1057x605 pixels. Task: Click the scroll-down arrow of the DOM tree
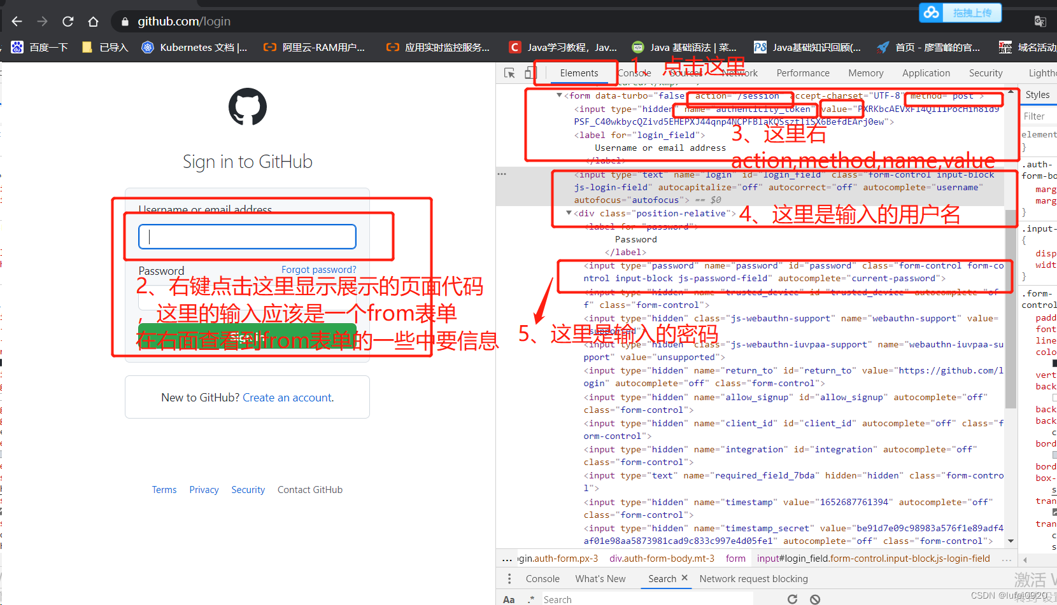tap(1011, 541)
